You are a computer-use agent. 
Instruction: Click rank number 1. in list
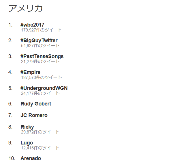pyautogui.click(x=10, y=25)
